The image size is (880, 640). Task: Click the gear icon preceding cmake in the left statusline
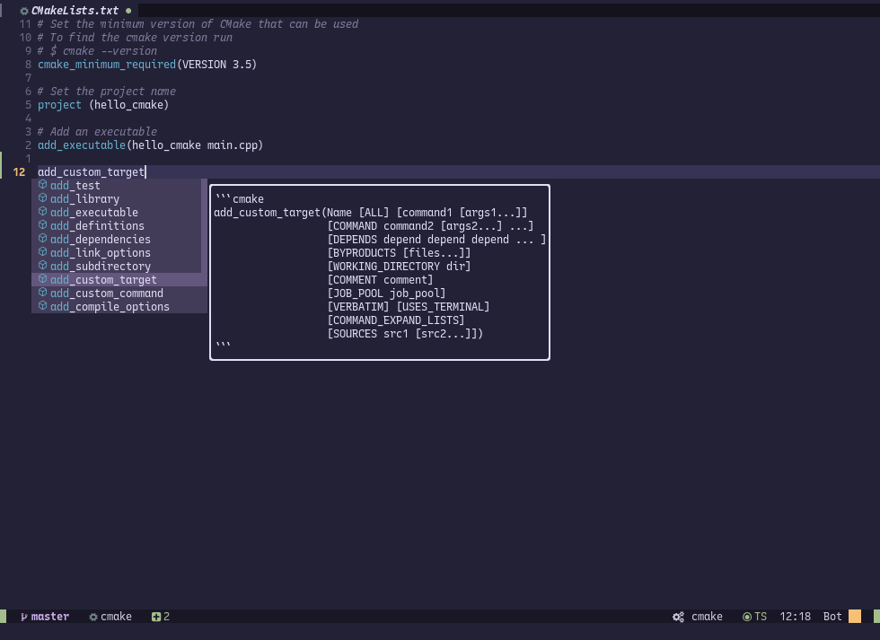point(92,617)
